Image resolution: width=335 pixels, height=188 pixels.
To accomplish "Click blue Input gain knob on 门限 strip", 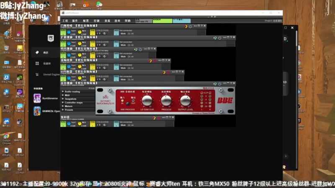I will tap(69, 32).
